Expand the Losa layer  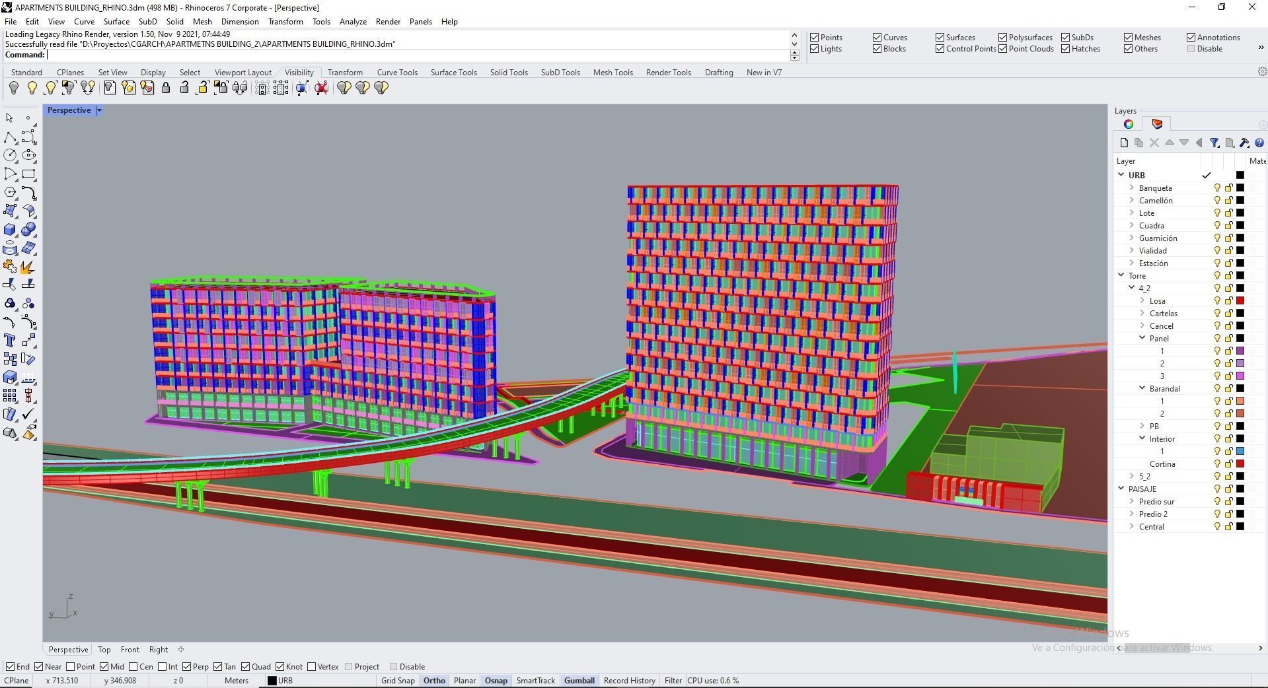[x=1142, y=301]
